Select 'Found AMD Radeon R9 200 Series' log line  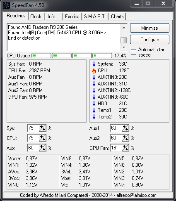pos(43,27)
